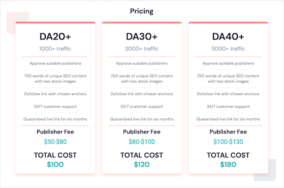Click the Pricing heading
Viewport: 284px width, 188px height.
pyautogui.click(x=142, y=11)
